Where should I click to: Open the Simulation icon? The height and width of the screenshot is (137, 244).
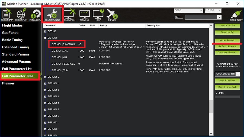pyautogui.click(x=69, y=14)
